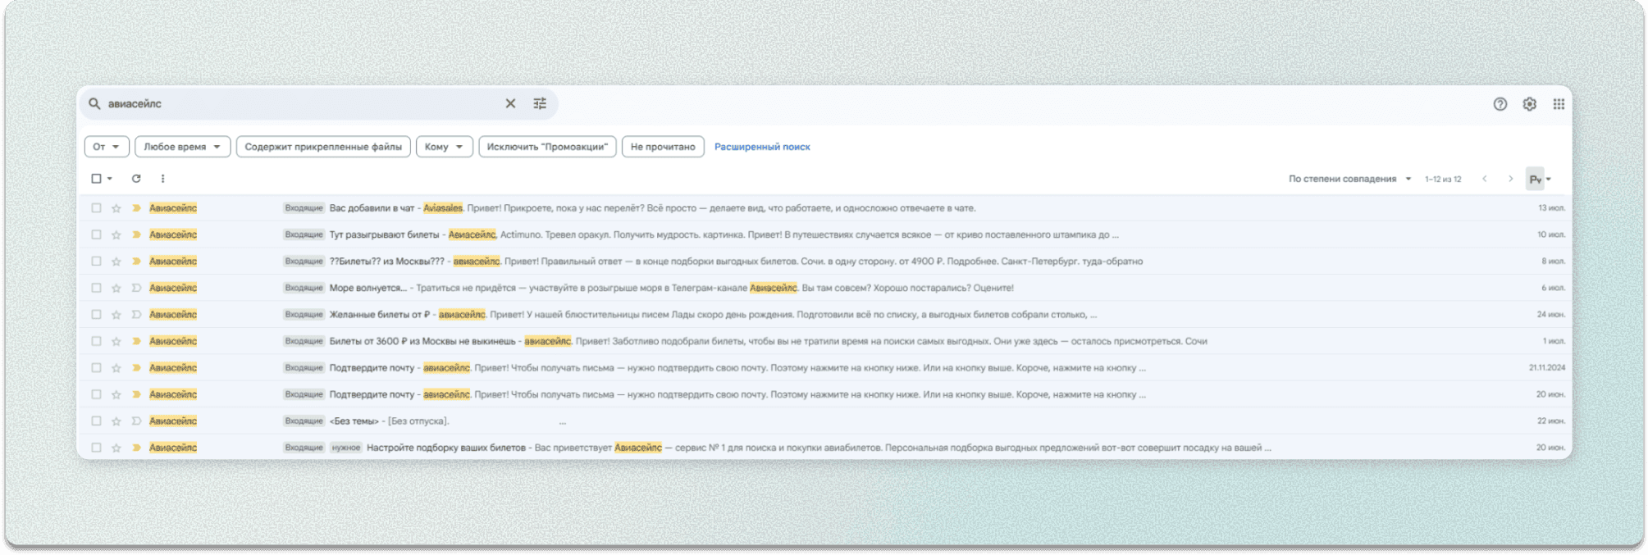Screen dimensions: 1648x555
Task: Open "Билеты от 3600 ₽ из Москвы не выкинешь"
Action: tap(824, 341)
